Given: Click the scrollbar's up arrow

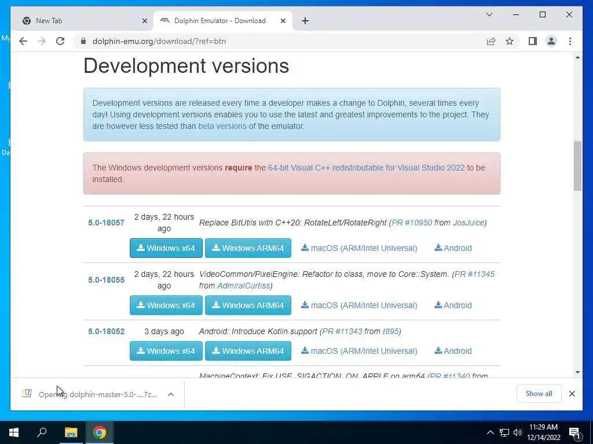Looking at the screenshot, I should [577, 57].
